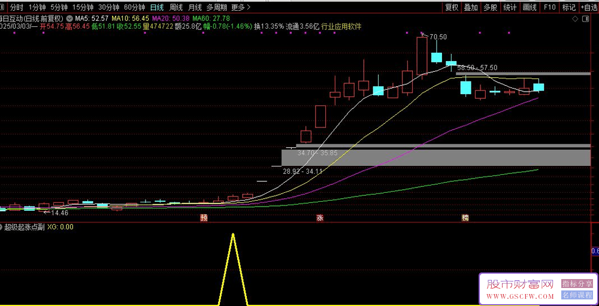This screenshot has width=599, height=306.
Task: Click the 70.50 high price label
Action: coord(438,37)
